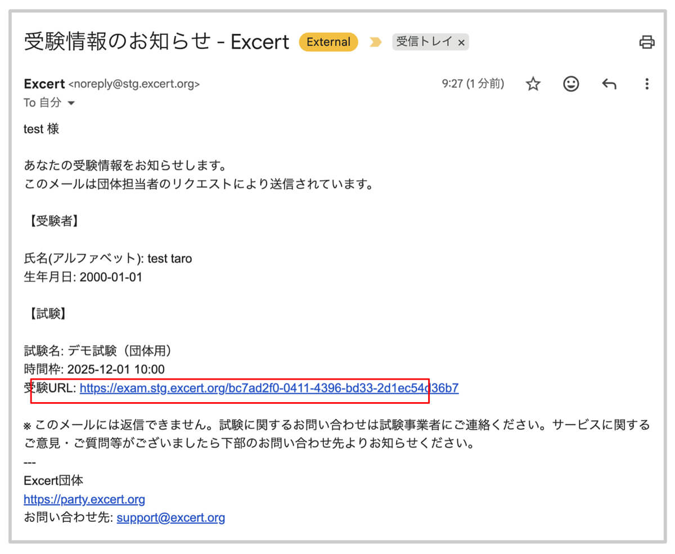Viewport: 675px width, 554px height.
Task: Expand recipient details next to To 自分
Action: pyautogui.click(x=71, y=103)
